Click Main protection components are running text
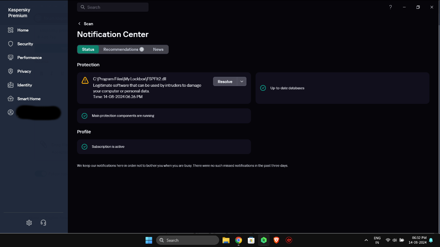This screenshot has height=247, width=440. coord(123,116)
